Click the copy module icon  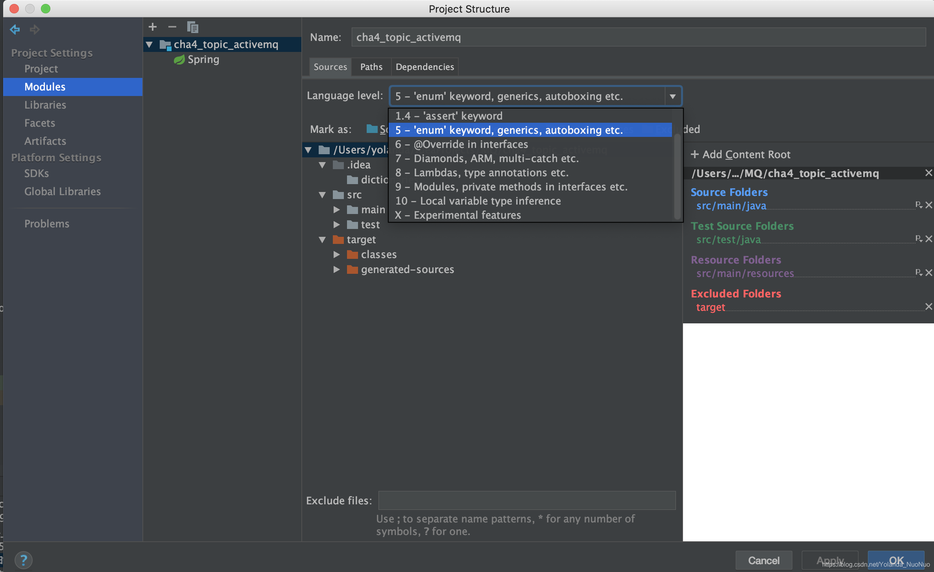tap(192, 27)
